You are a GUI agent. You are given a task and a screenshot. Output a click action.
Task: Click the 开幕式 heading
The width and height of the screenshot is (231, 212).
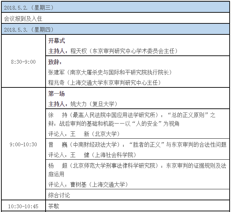click(x=57, y=41)
